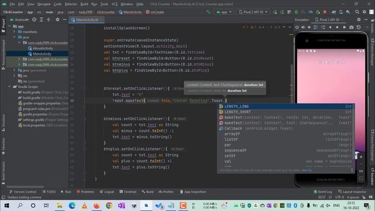This screenshot has height=211, width=375.
Task: Choose arrayOf completion entry
Action: 286,134
